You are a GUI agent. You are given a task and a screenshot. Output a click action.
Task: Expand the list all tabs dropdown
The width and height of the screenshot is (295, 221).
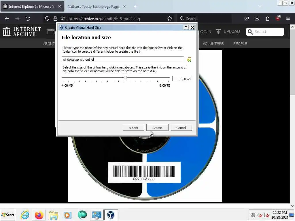tap(260, 6)
